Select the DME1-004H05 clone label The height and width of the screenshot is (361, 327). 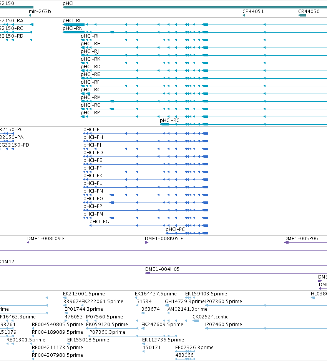pyautogui.click(x=162, y=269)
